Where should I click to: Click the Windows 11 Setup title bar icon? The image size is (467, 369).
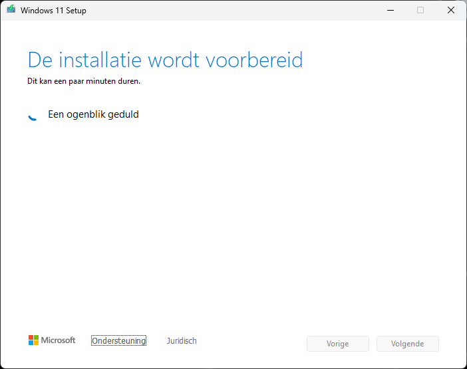tap(11, 9)
